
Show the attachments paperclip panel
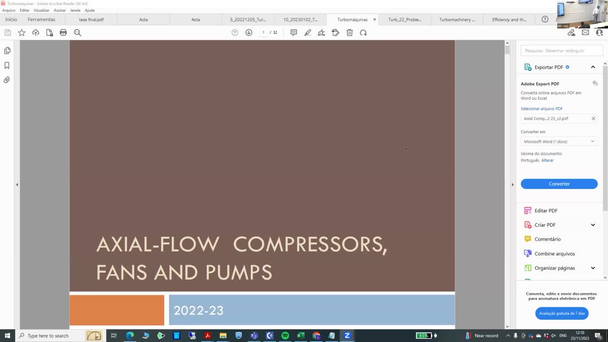[7, 80]
